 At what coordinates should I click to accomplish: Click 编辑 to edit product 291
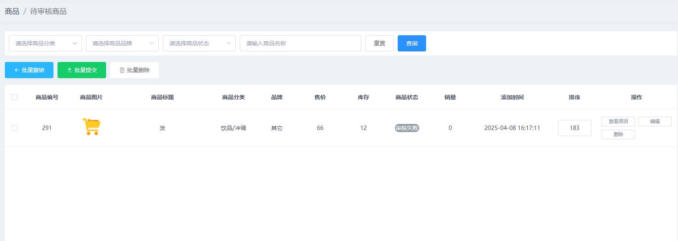coord(655,122)
